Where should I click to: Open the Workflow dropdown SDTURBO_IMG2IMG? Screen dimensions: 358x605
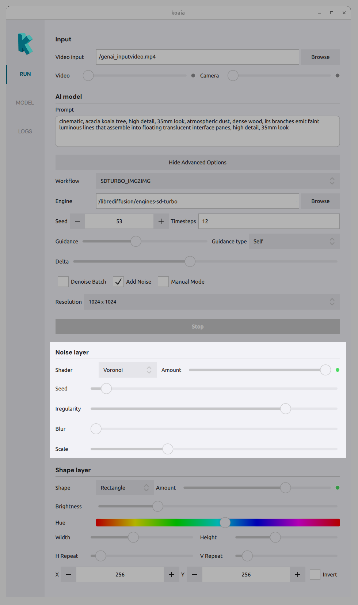coord(217,181)
